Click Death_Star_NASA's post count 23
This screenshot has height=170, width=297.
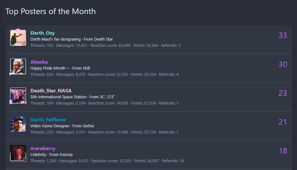point(283,93)
